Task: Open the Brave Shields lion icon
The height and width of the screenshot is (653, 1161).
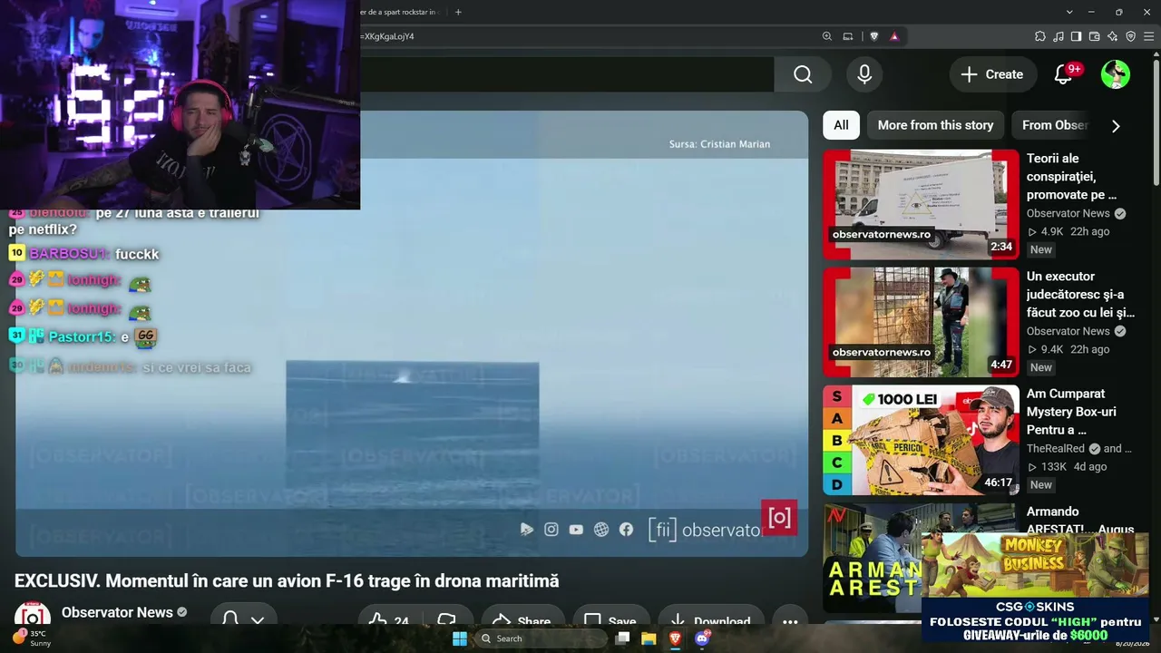Action: (874, 36)
